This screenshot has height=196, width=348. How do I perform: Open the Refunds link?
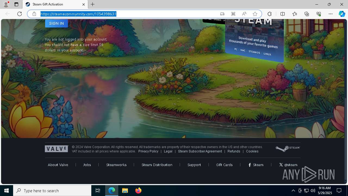234,151
